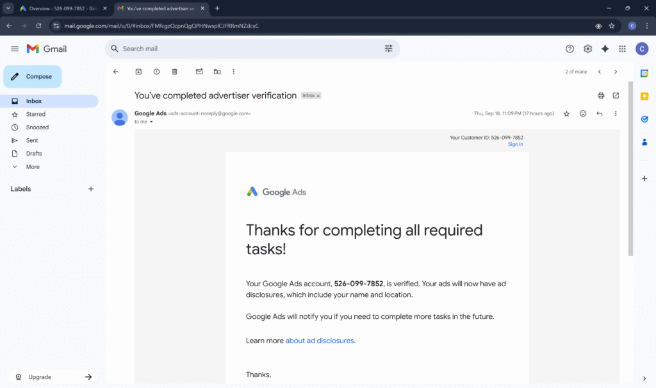Delete the email with the trash icon

point(174,72)
